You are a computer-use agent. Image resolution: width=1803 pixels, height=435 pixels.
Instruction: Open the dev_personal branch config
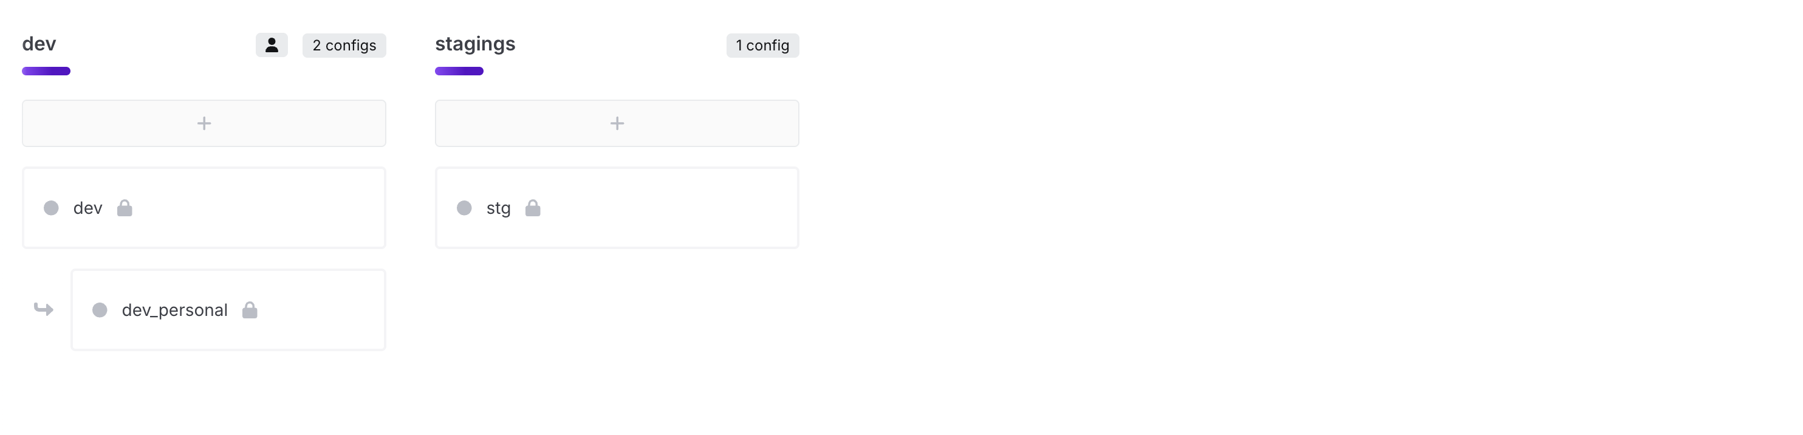pos(228,310)
